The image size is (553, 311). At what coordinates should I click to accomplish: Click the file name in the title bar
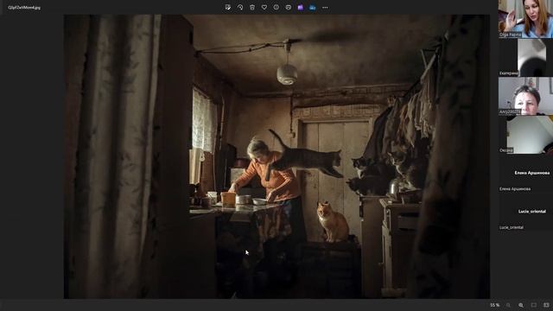[x=24, y=8]
